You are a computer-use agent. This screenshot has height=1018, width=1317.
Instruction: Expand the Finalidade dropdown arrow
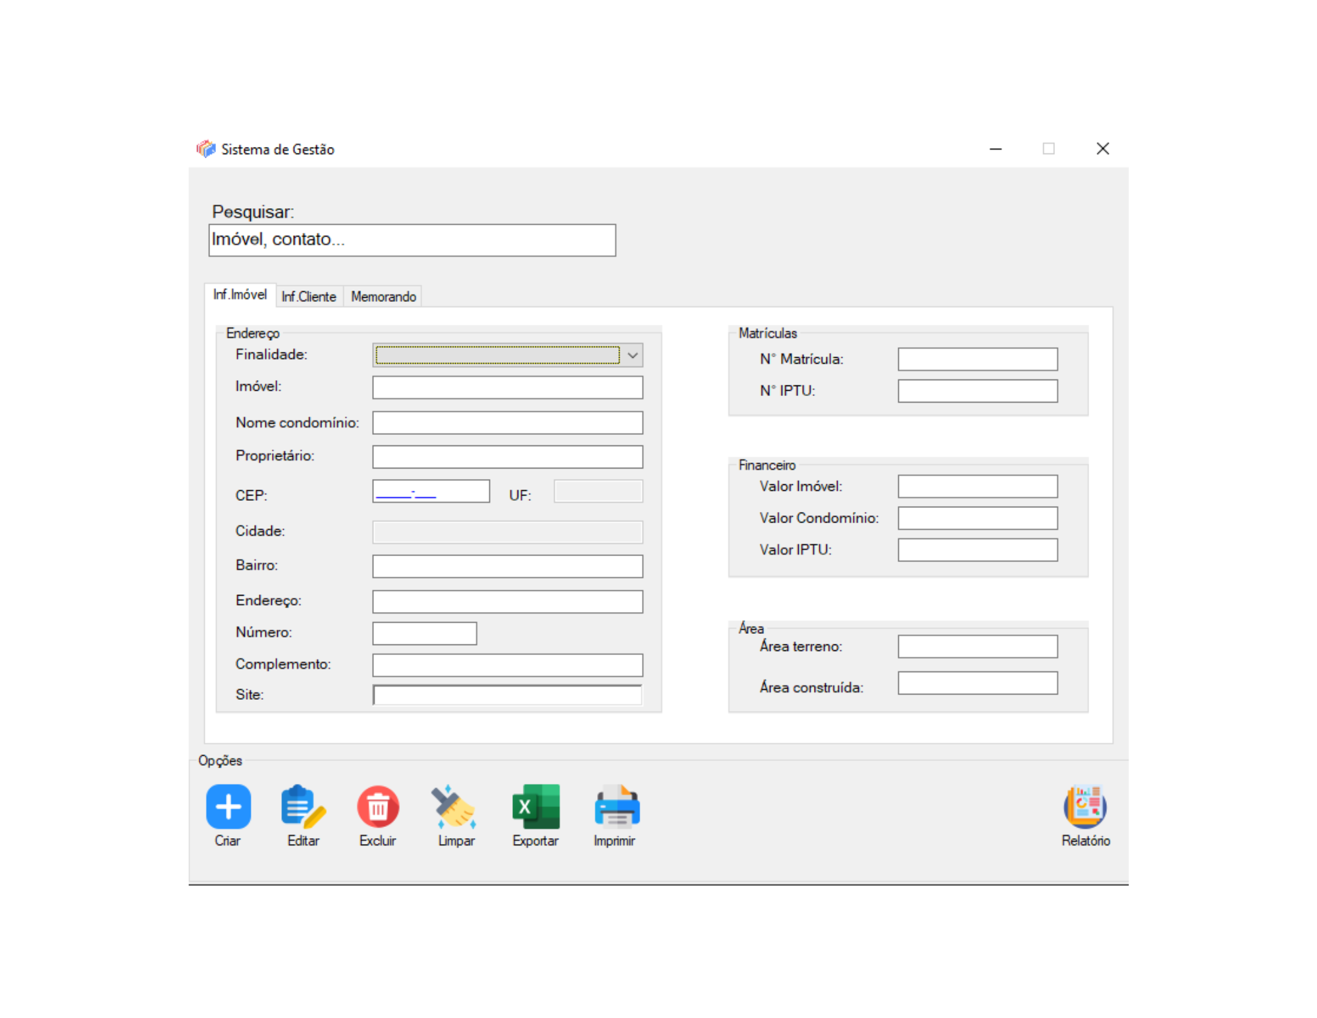pyautogui.click(x=632, y=355)
